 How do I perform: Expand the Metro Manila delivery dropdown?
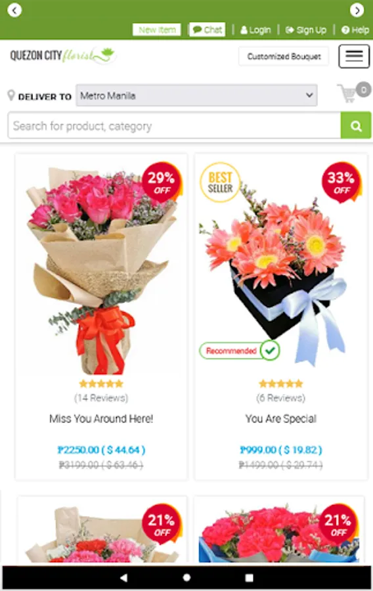196,95
